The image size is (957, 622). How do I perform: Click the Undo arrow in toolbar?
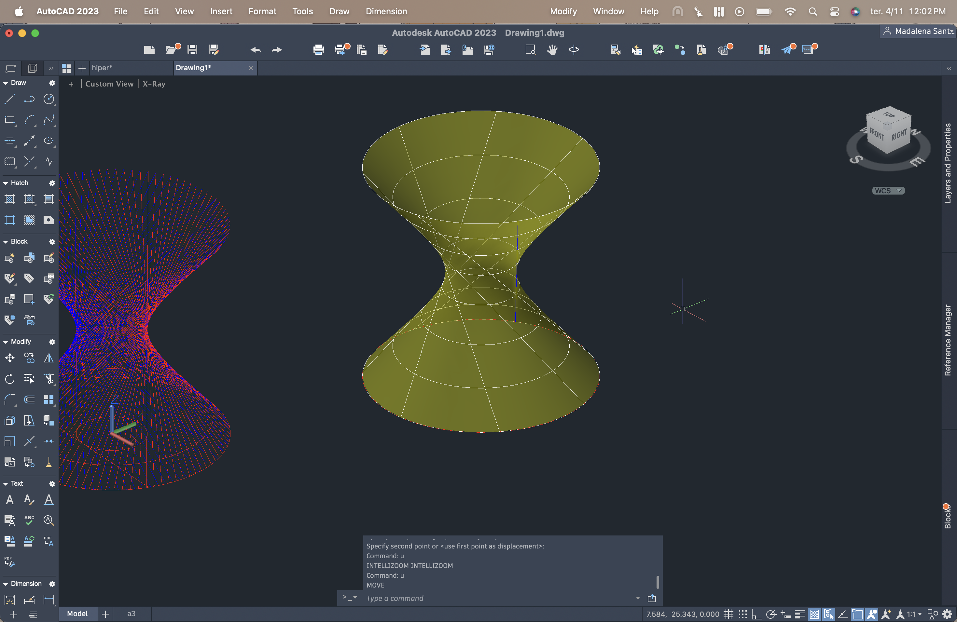(255, 49)
